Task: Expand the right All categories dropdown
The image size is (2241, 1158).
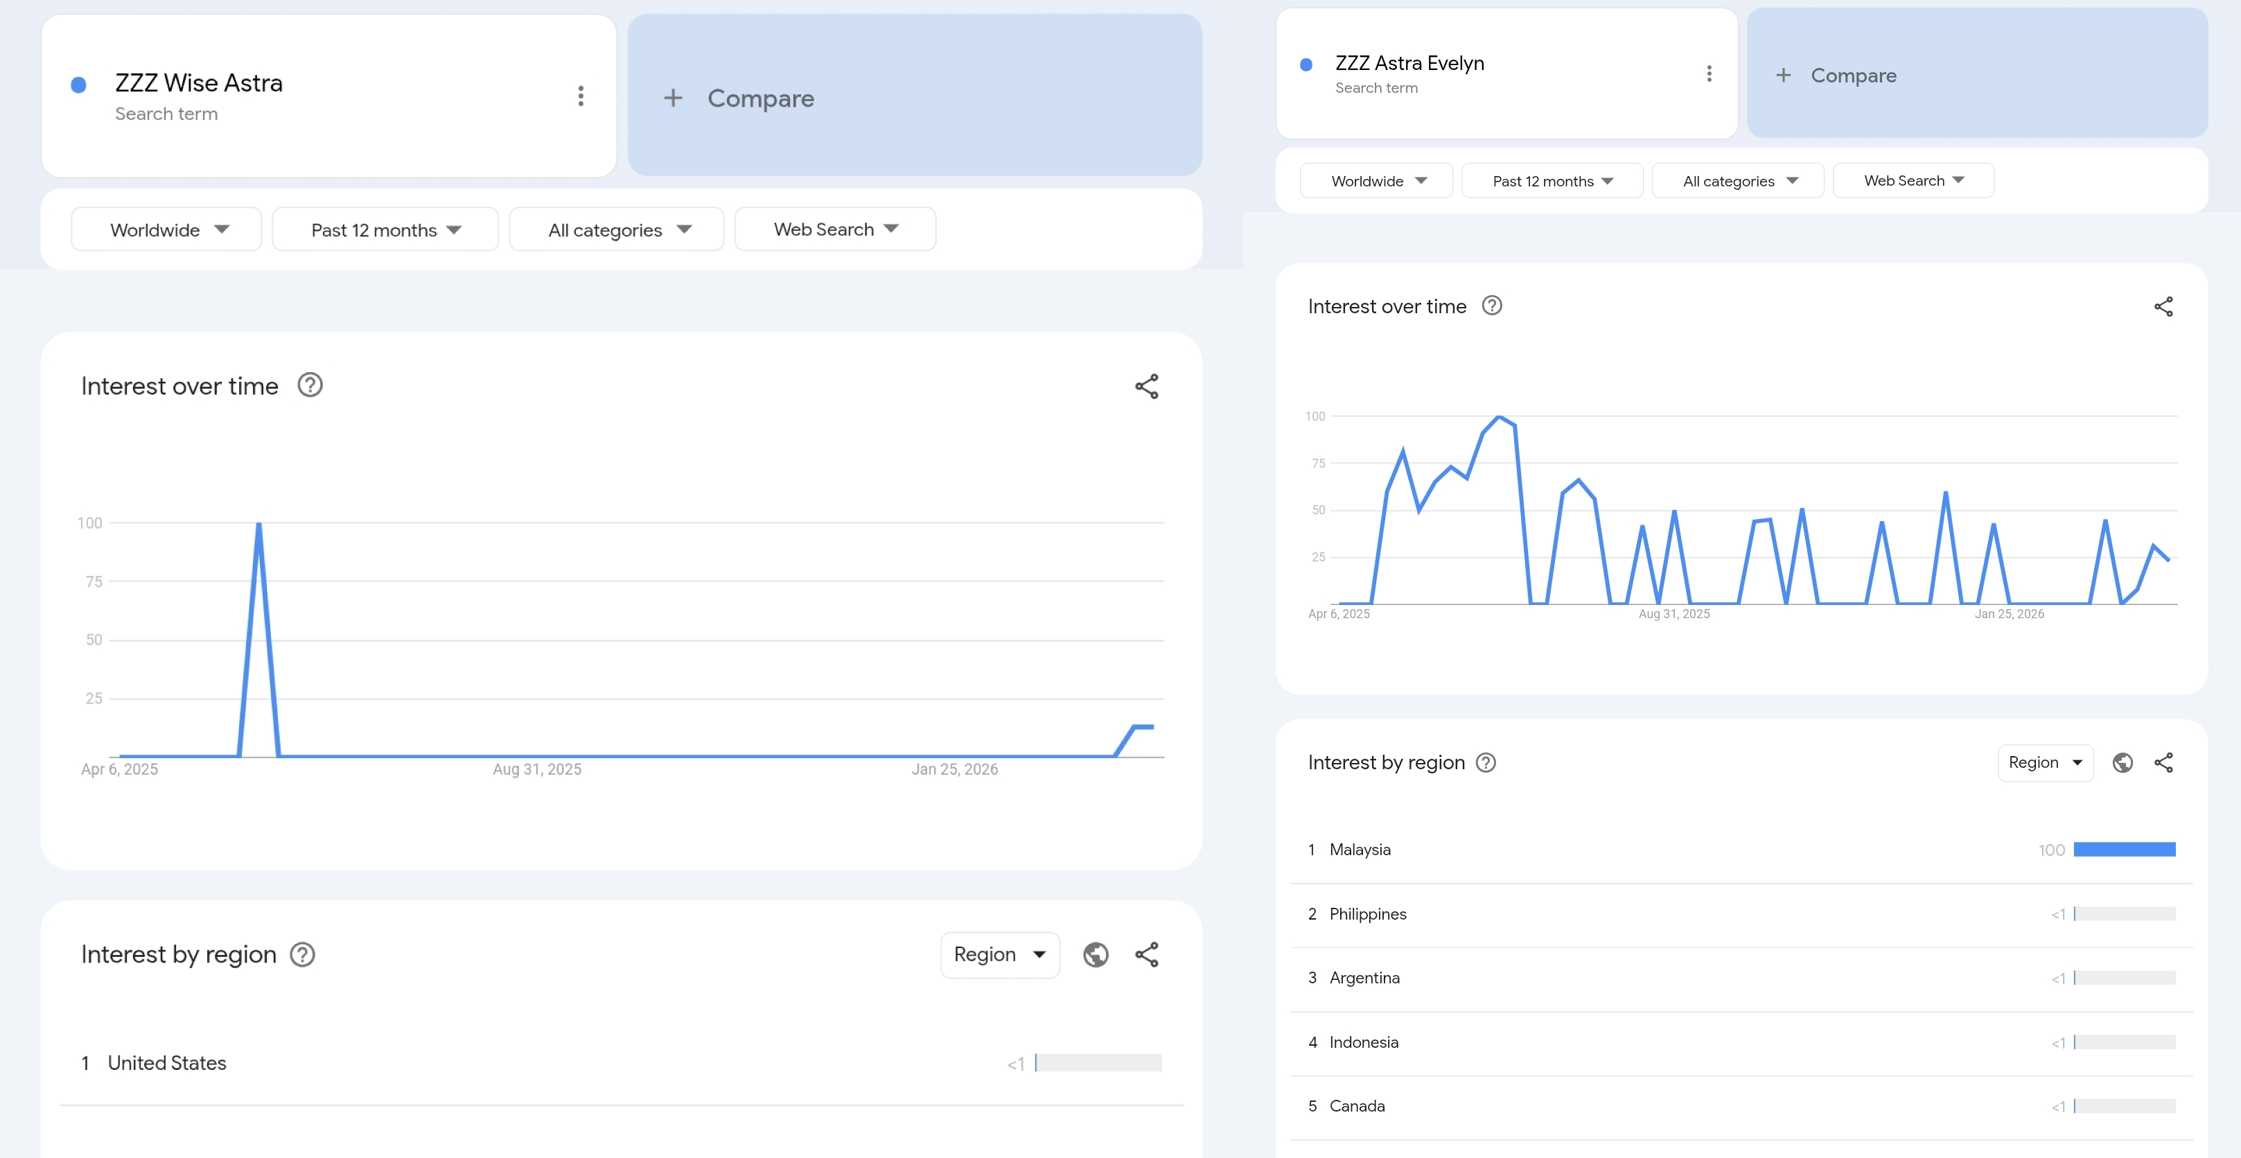Action: (x=1737, y=181)
